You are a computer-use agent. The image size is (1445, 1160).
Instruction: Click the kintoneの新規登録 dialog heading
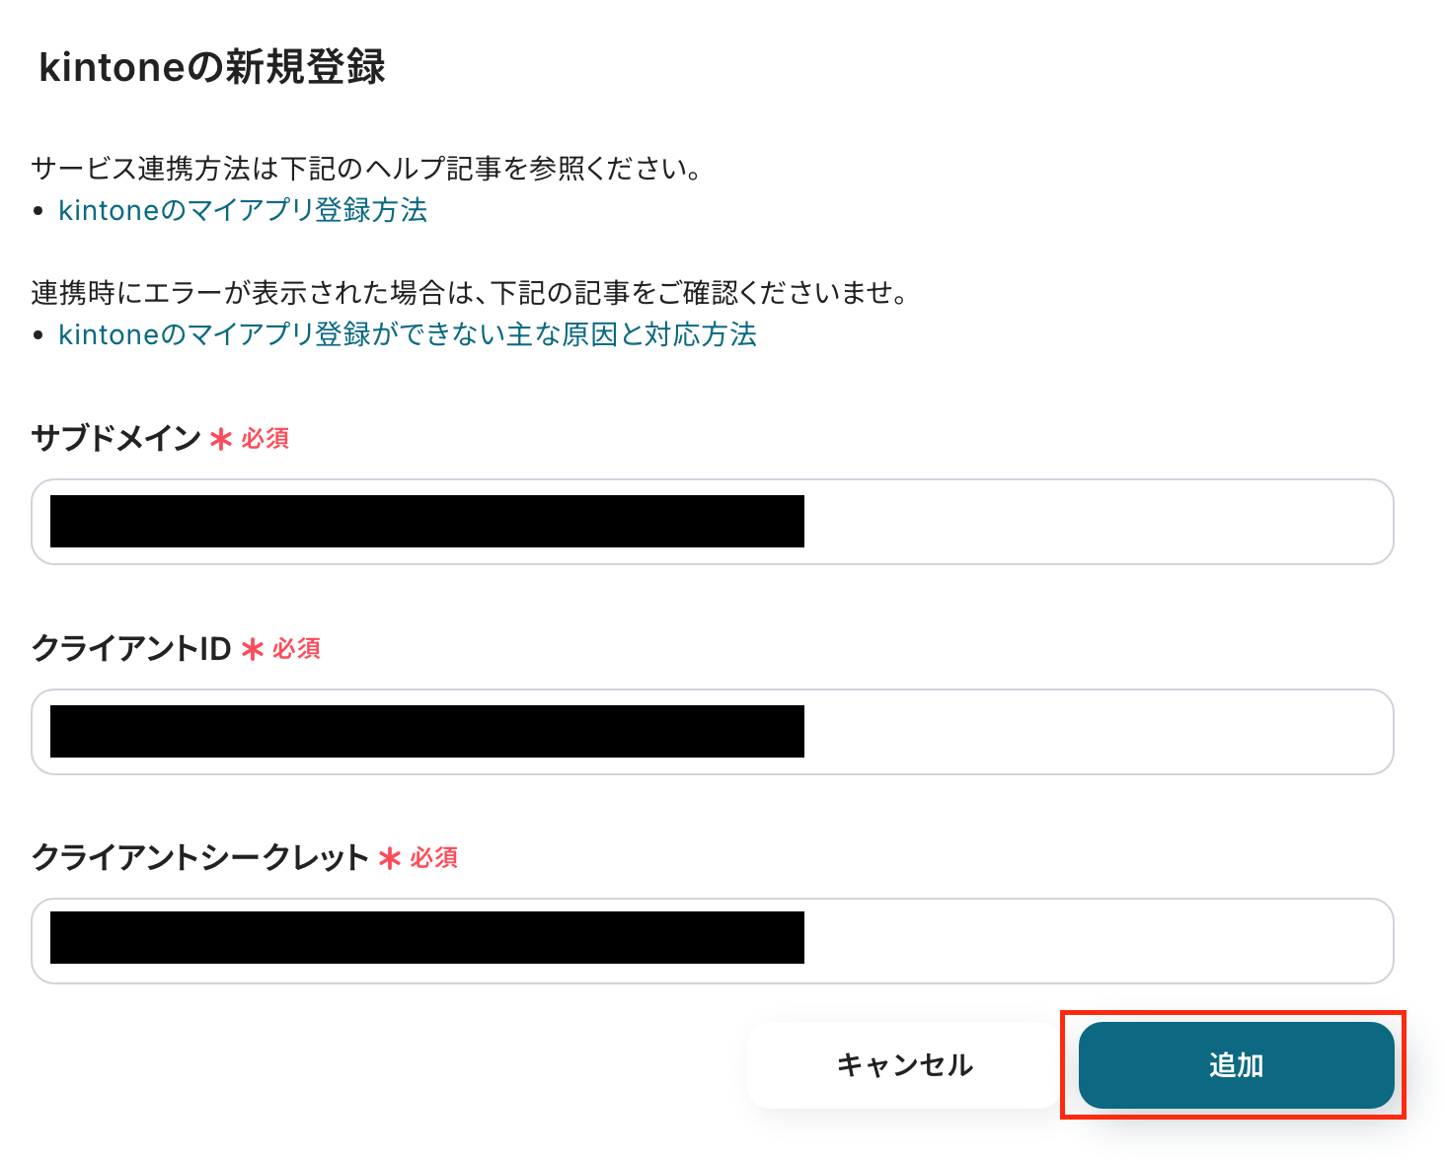(212, 67)
